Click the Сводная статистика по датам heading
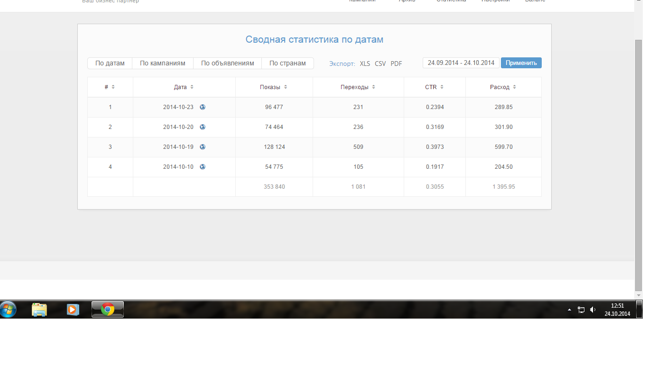 (314, 39)
